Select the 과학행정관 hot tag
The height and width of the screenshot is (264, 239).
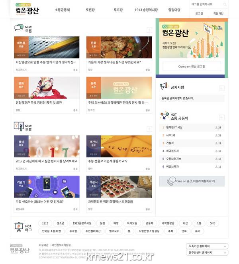coord(168,223)
